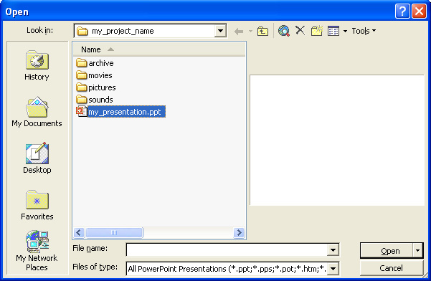Go to My Documents in places bar
431x281 pixels.
pyautogui.click(x=37, y=112)
